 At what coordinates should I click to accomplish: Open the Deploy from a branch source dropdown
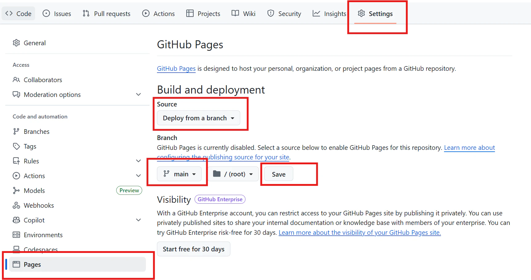199,118
